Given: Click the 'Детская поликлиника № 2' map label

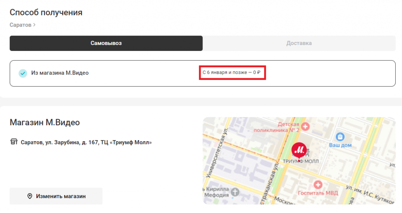Looking at the screenshot, I should 276,127.
